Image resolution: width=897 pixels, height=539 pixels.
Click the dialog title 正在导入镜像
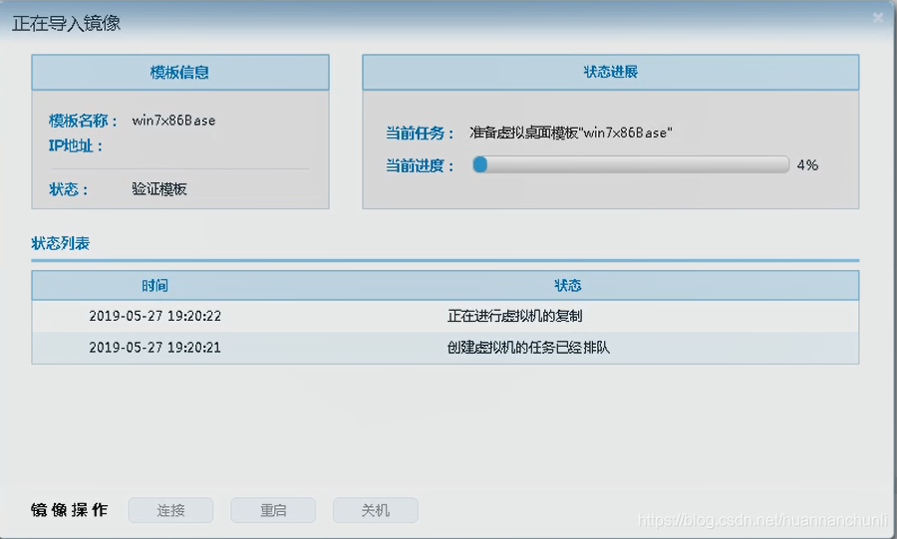point(66,23)
